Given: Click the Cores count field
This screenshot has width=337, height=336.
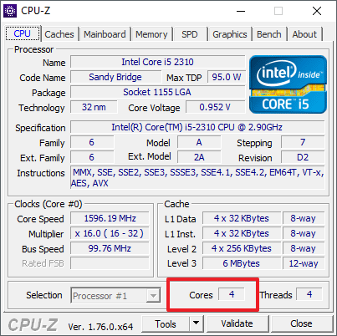Looking at the screenshot, I should [232, 294].
